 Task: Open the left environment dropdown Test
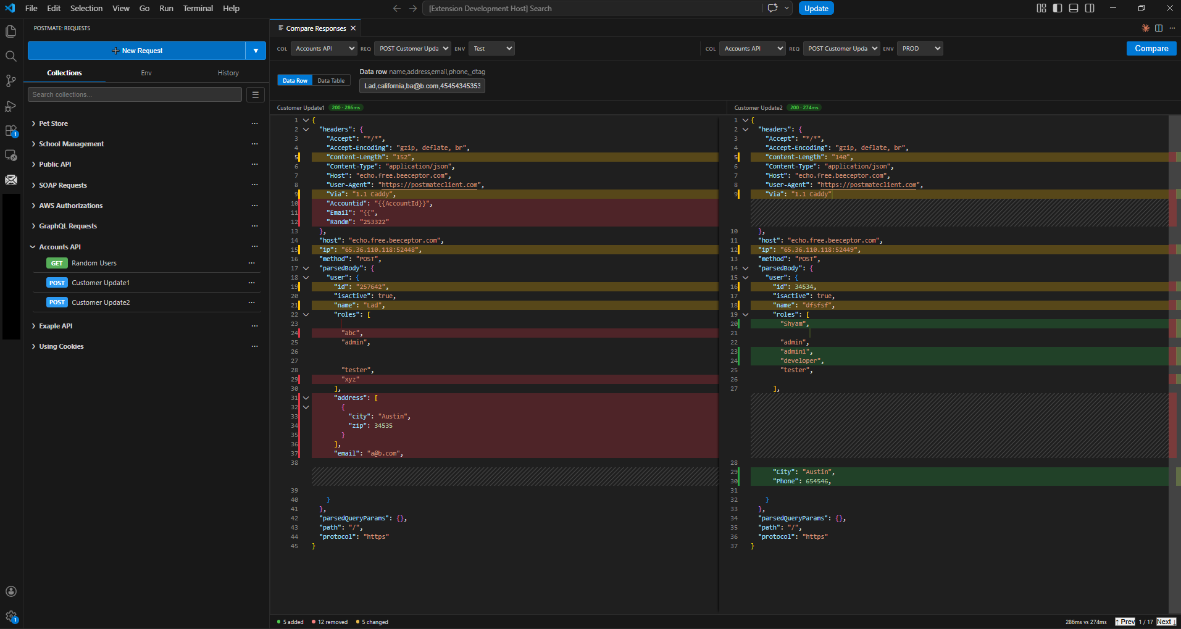(491, 49)
